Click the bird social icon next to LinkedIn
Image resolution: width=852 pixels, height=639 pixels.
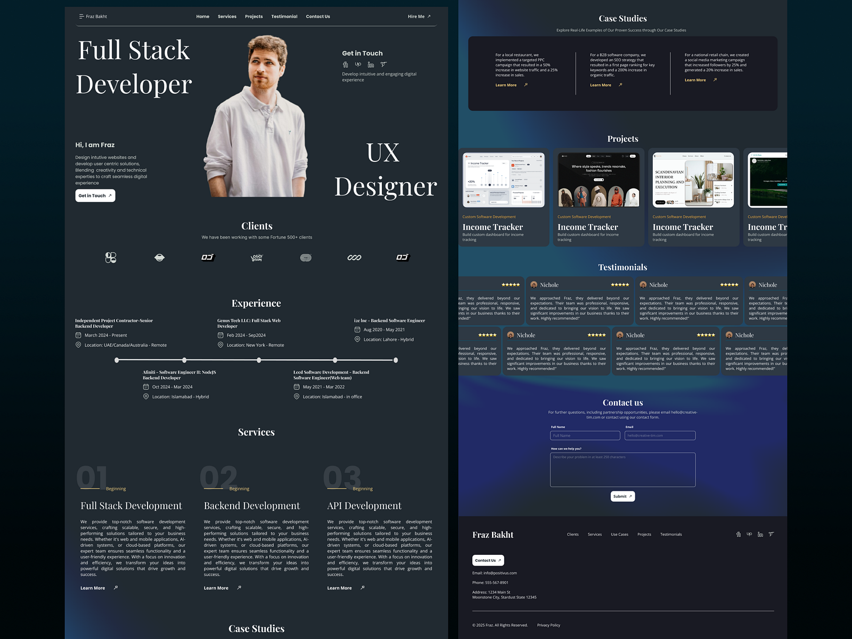[384, 64]
